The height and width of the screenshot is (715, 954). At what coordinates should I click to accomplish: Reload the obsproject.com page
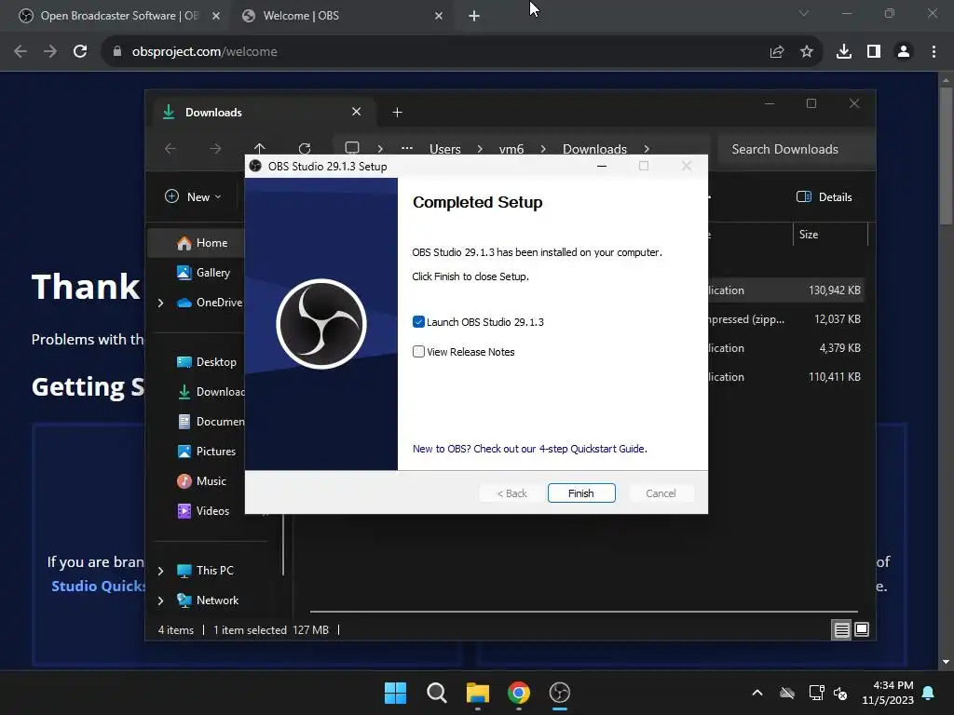[x=80, y=52]
